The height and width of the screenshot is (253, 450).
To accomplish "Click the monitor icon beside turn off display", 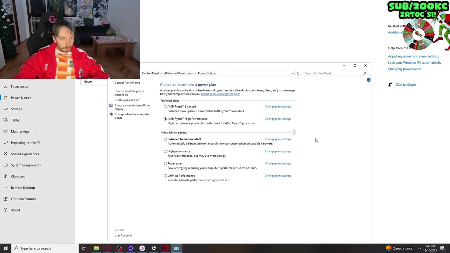I will [111, 105].
